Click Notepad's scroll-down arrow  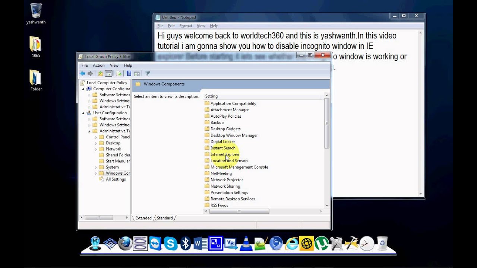[421, 194]
